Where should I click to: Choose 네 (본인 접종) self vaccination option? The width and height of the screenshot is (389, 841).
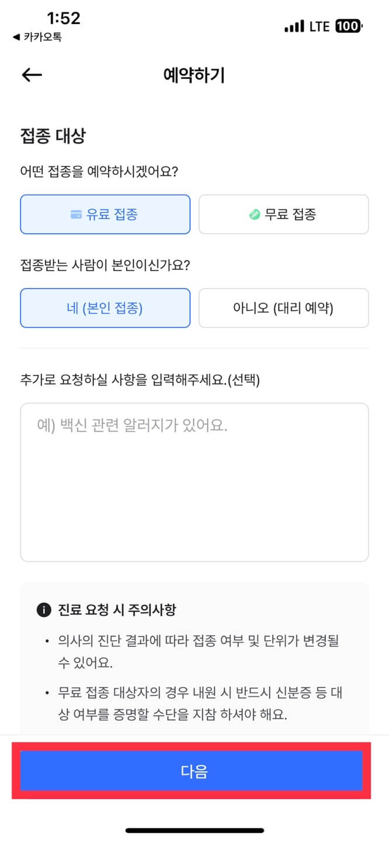(x=105, y=308)
